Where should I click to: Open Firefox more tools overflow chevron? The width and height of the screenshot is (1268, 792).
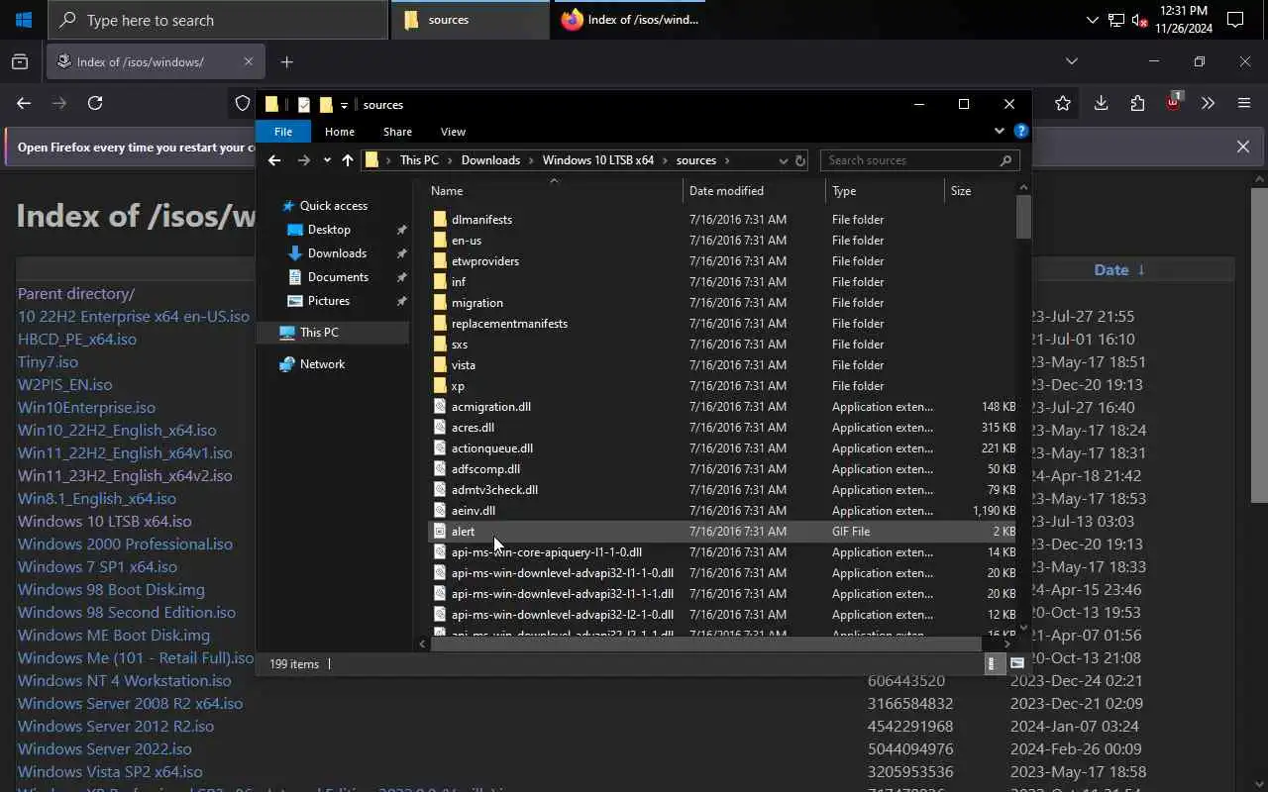[1208, 103]
